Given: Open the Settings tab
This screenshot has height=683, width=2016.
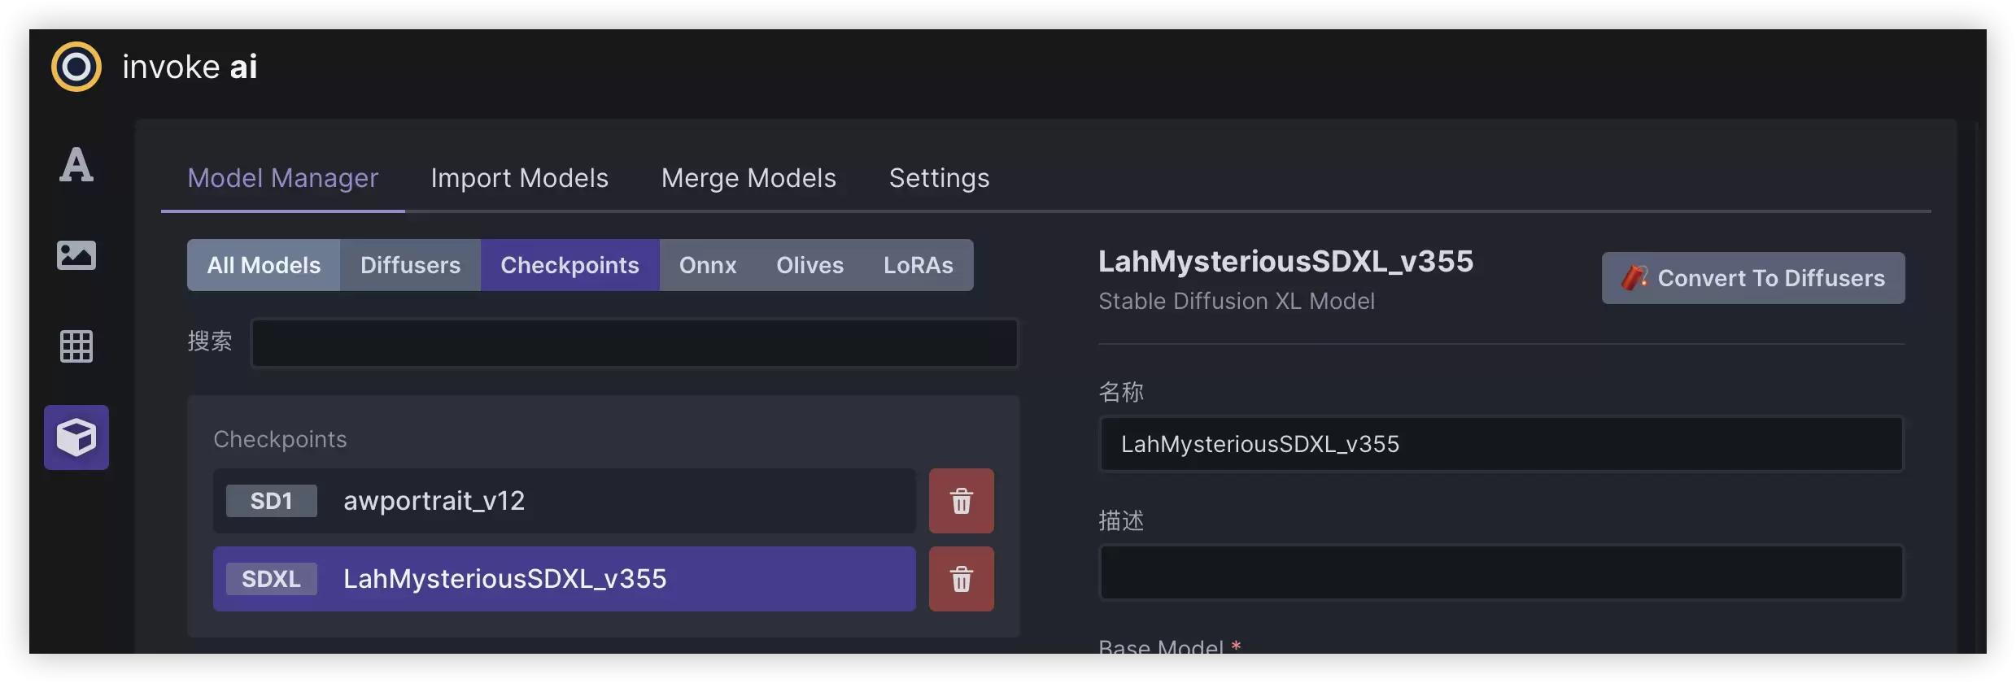Looking at the screenshot, I should [x=940, y=178].
